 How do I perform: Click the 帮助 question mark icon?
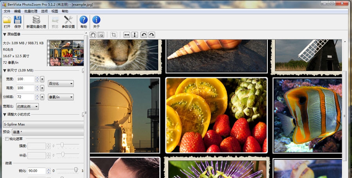coord(84,20)
